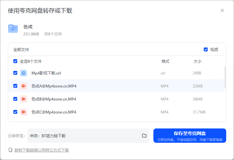
Task: Click the copy icon beside 复制下载链接
Action: click(10, 150)
